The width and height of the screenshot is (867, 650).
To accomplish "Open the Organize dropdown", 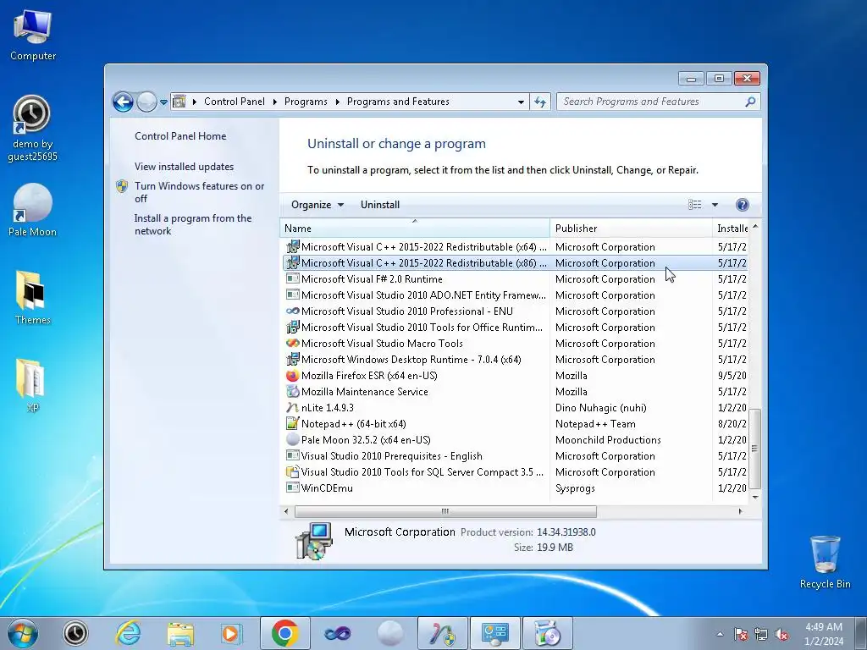I will [318, 205].
